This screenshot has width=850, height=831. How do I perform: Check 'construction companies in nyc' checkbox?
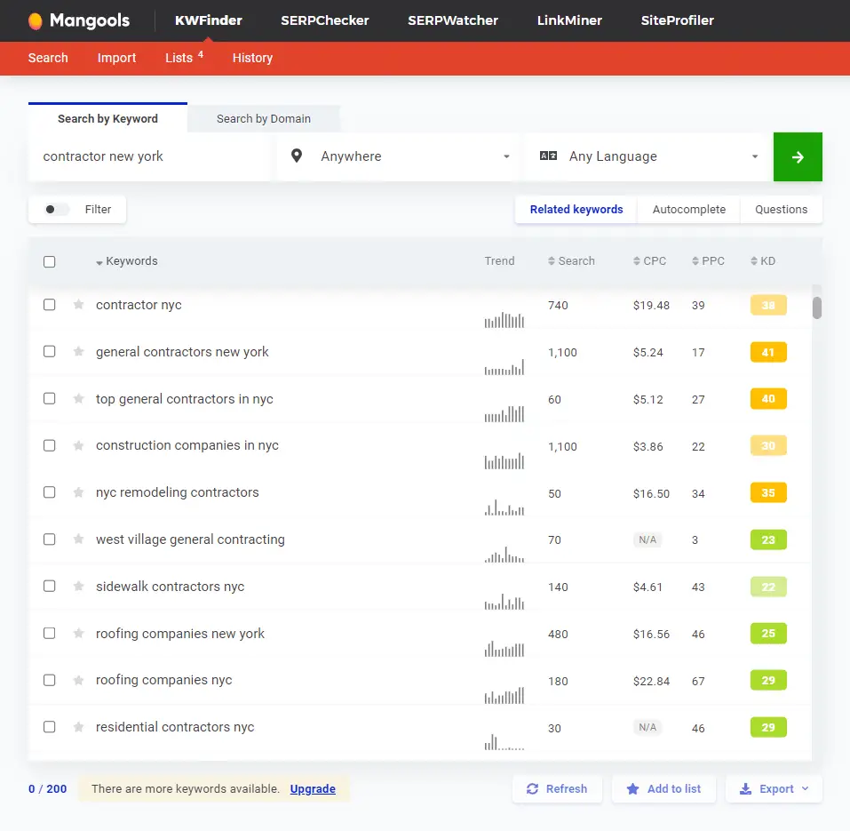(50, 445)
